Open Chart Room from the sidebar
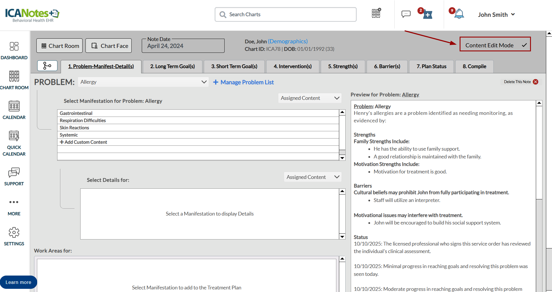 pos(14,76)
